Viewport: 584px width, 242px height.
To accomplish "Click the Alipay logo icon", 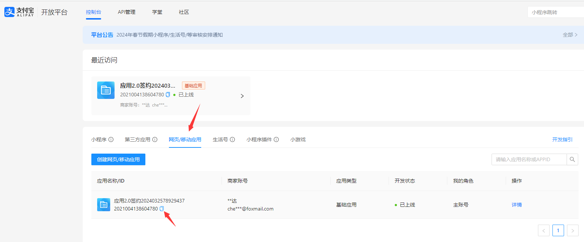I will [9, 12].
